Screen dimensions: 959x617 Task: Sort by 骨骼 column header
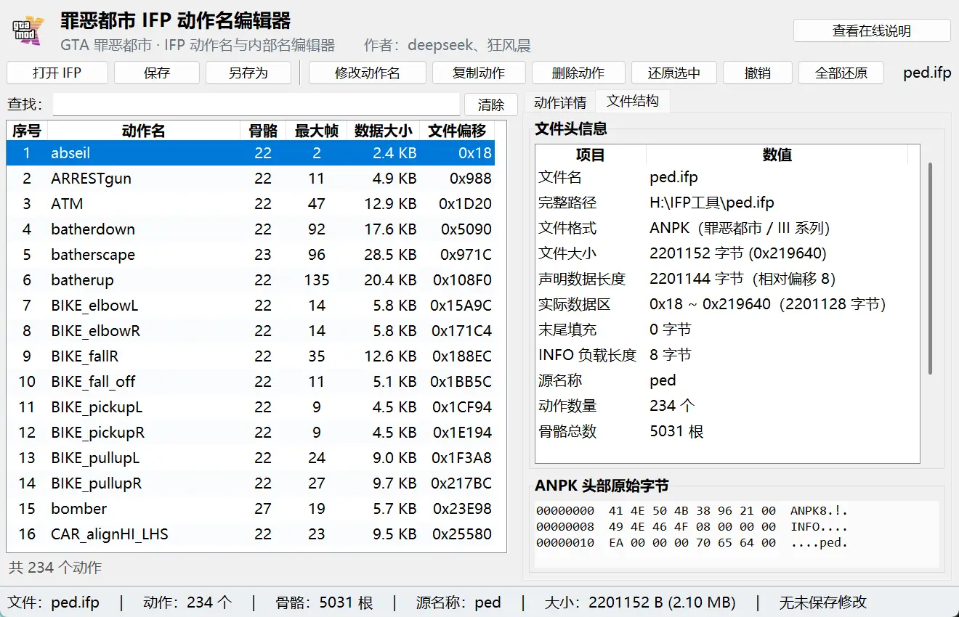tap(263, 131)
